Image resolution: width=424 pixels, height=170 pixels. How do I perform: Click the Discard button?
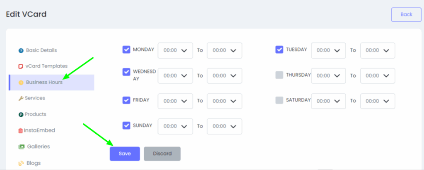[x=162, y=154]
